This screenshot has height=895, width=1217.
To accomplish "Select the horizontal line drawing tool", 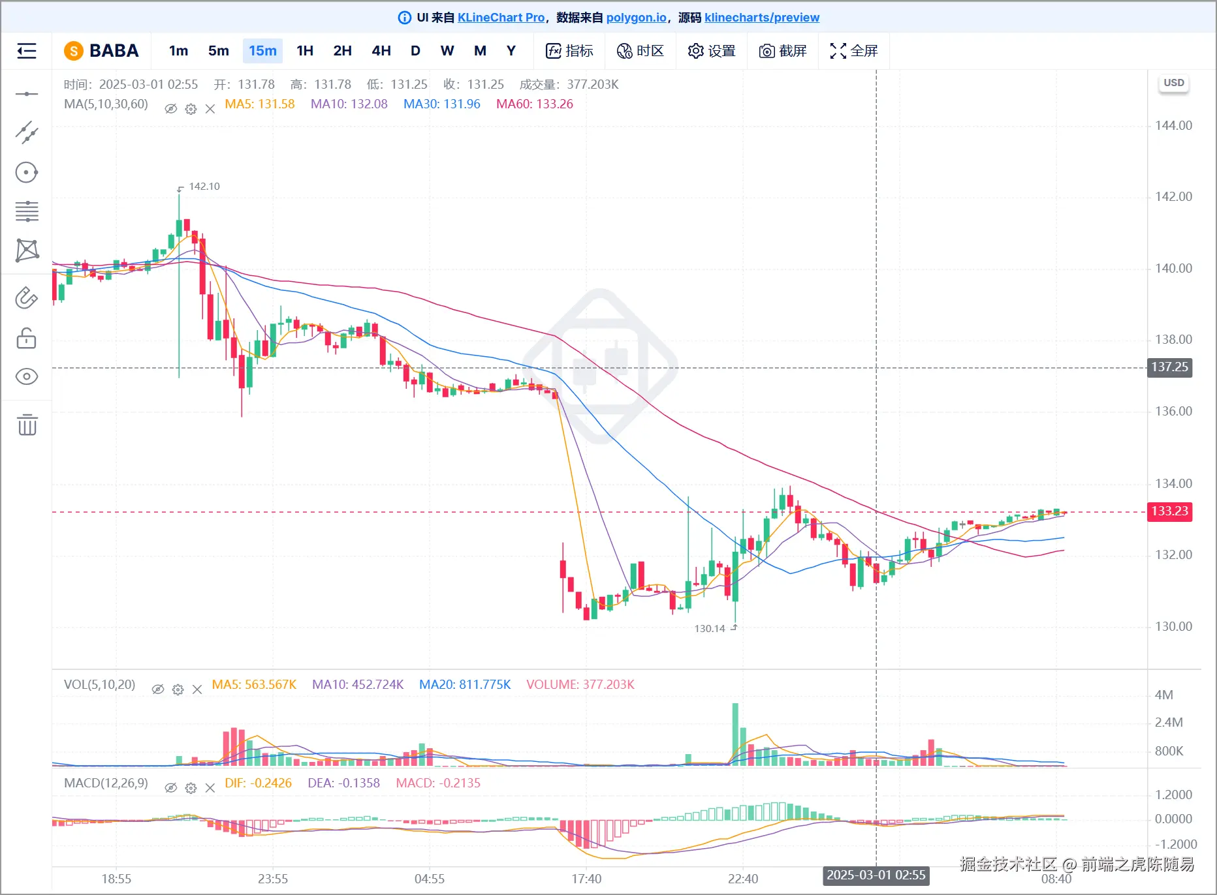I will pyautogui.click(x=27, y=94).
